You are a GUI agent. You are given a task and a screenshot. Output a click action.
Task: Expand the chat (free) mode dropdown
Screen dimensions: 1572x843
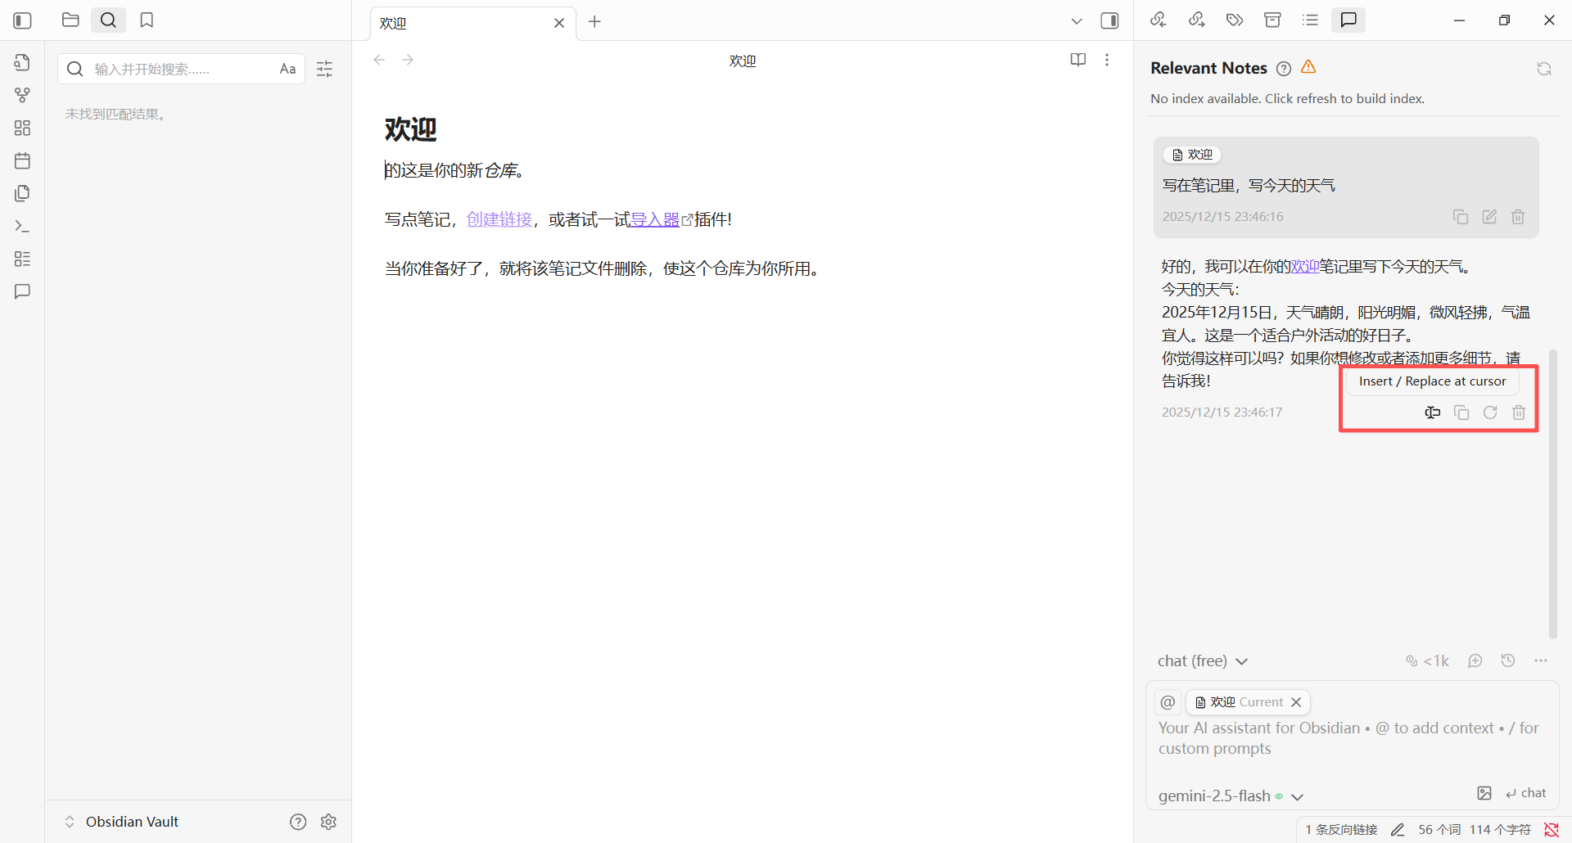click(1202, 661)
